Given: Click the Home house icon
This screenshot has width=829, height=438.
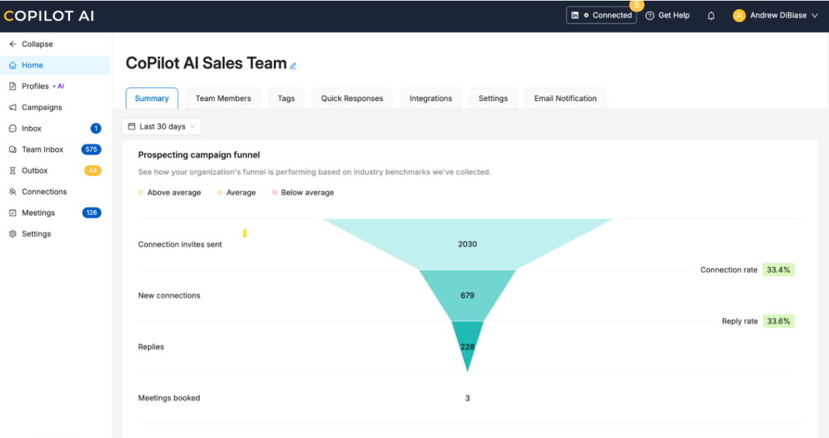Looking at the screenshot, I should coord(12,65).
